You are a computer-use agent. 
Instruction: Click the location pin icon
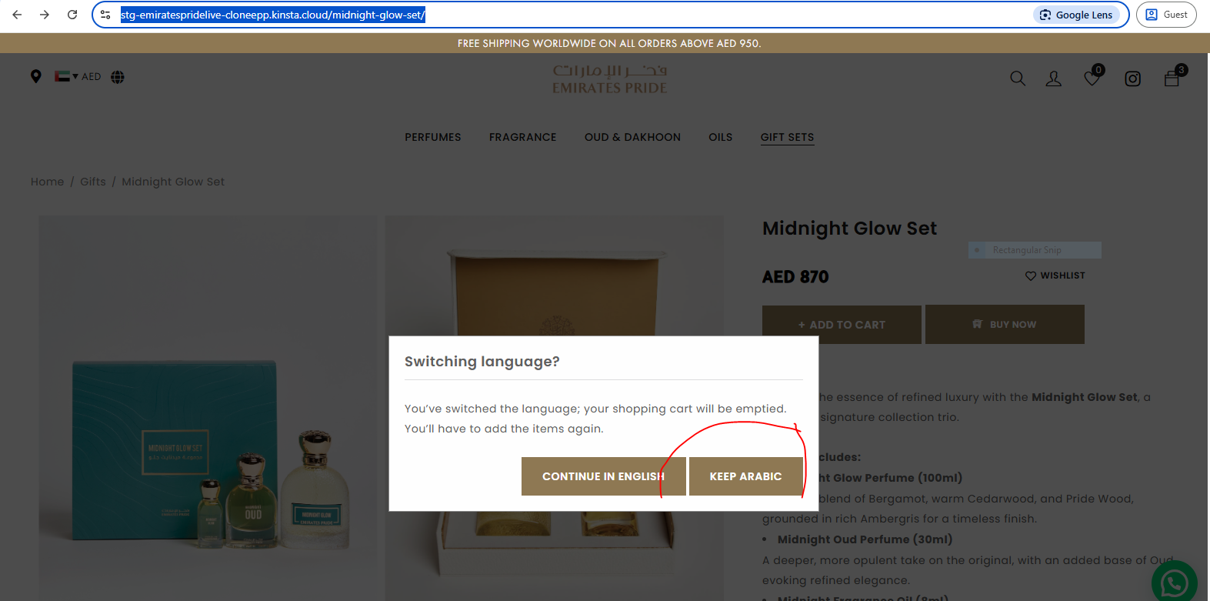click(35, 76)
